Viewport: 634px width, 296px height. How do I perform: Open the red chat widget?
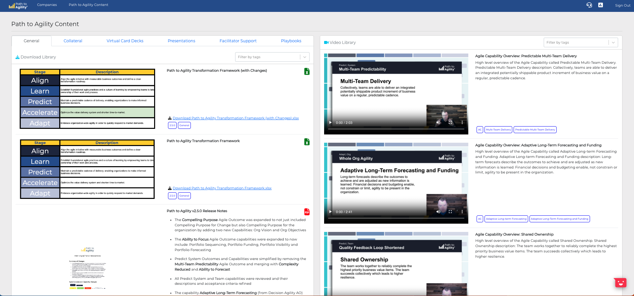click(x=620, y=282)
